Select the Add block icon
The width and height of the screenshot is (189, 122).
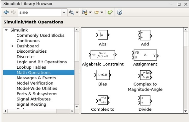[145, 35]
